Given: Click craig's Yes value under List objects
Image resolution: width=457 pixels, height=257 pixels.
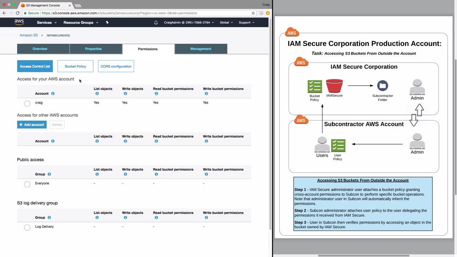Looking at the screenshot, I should pyautogui.click(x=96, y=103).
